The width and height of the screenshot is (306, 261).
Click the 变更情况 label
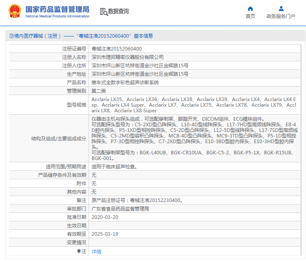pos(76,242)
